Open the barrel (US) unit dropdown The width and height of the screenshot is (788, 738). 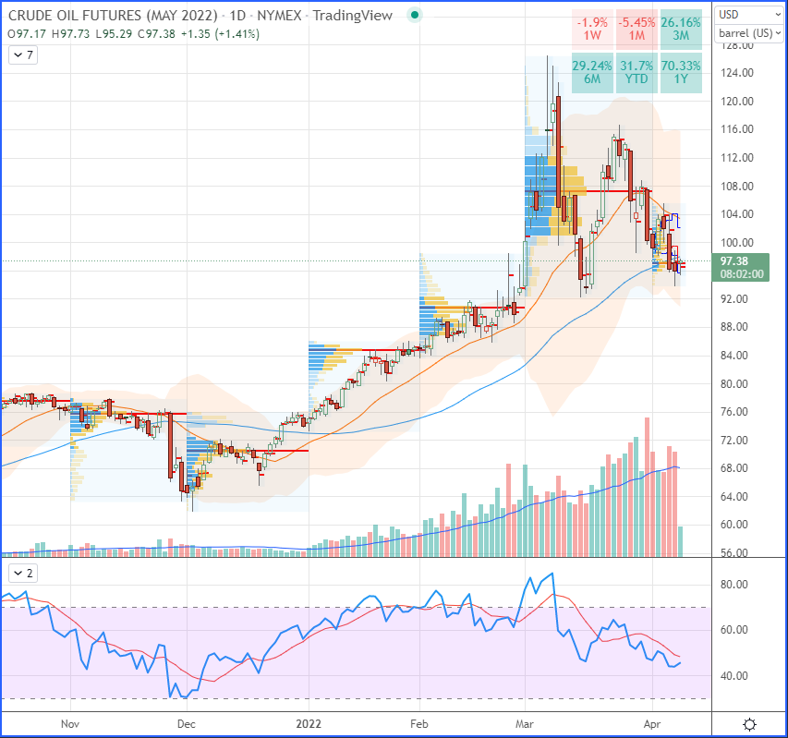(749, 33)
